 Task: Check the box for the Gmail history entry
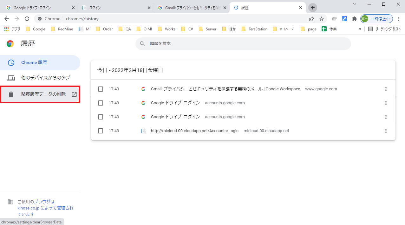(101, 89)
